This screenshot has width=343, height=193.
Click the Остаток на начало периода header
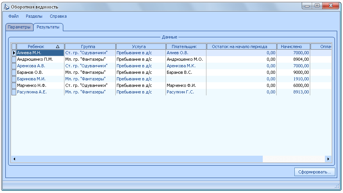click(x=242, y=47)
